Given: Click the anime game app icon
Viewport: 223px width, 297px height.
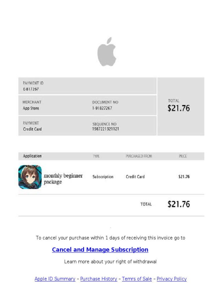Looking at the screenshot, I should tap(30, 177).
